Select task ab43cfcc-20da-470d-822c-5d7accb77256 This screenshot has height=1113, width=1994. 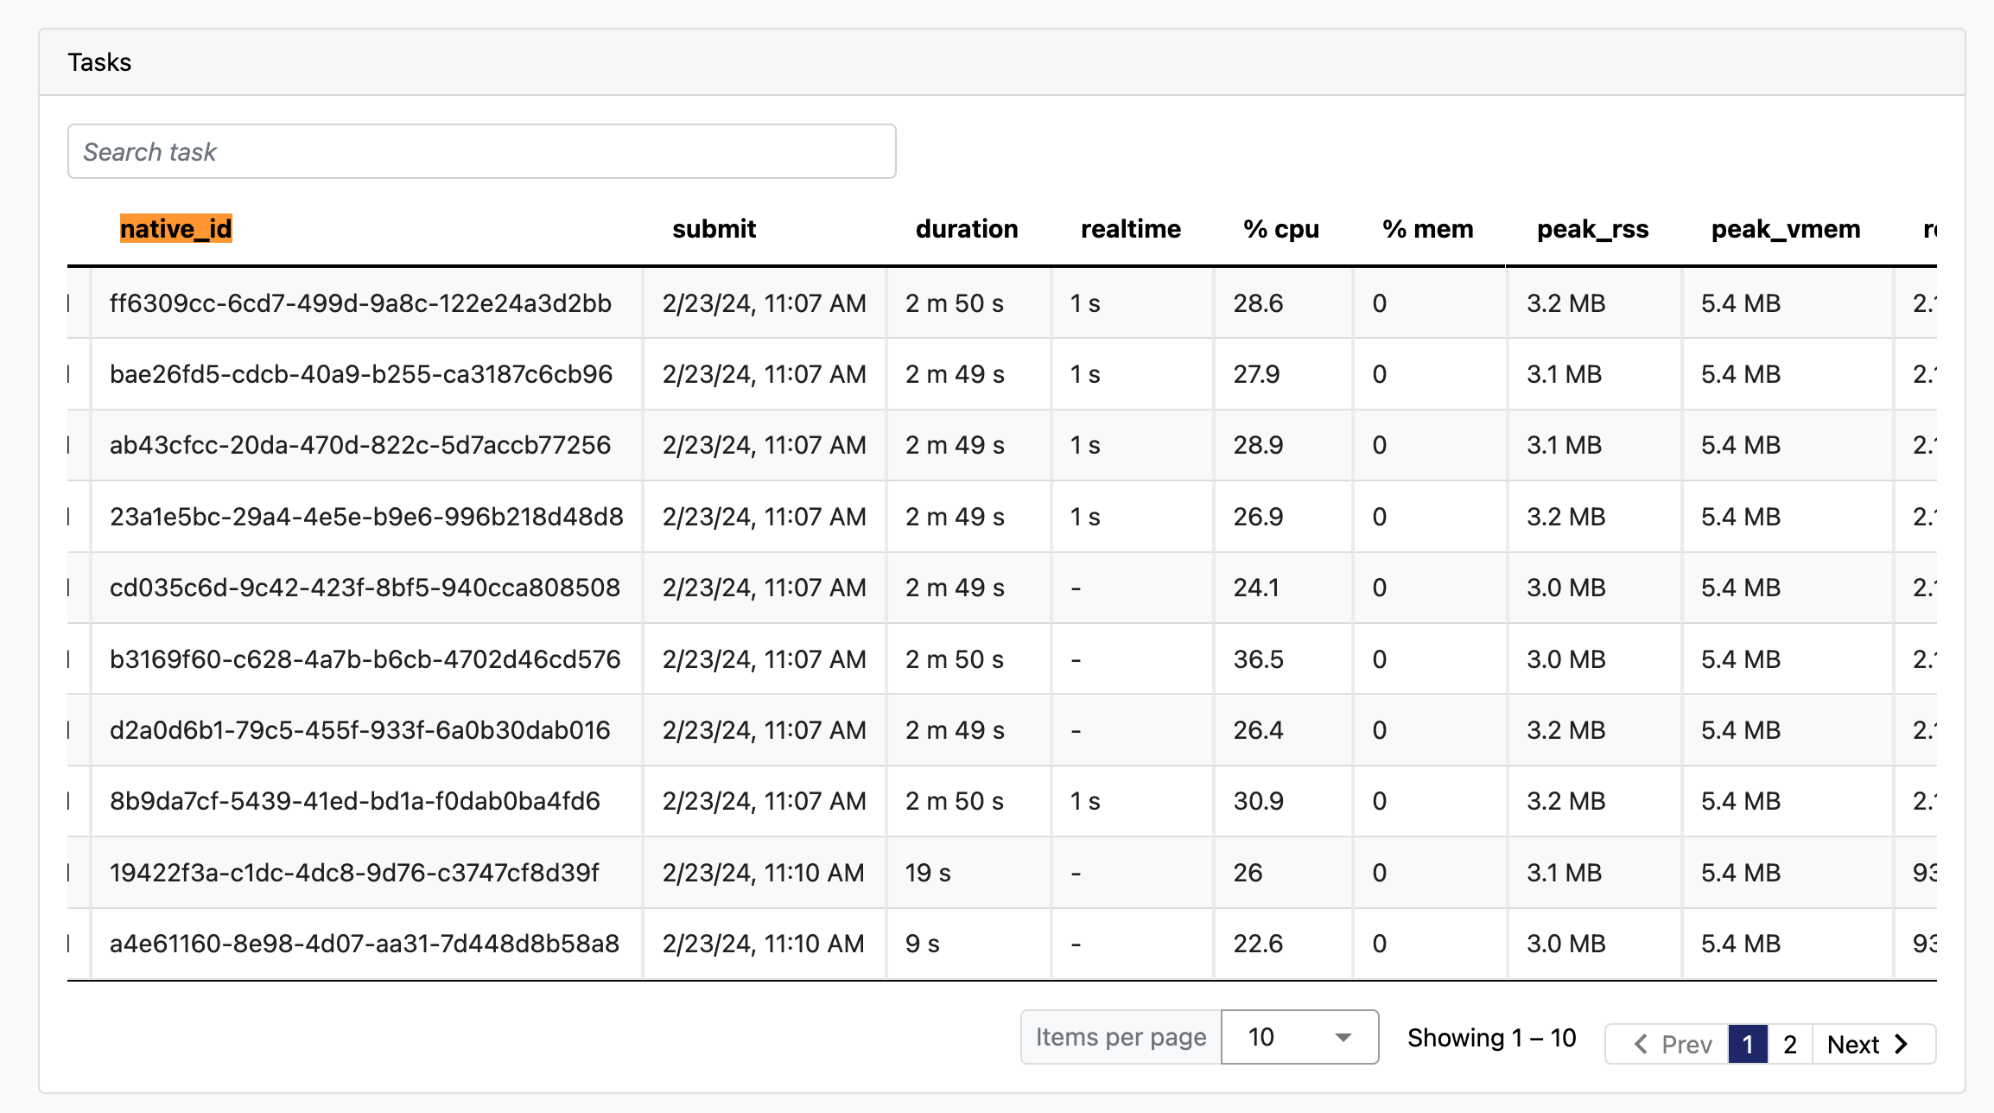360,445
